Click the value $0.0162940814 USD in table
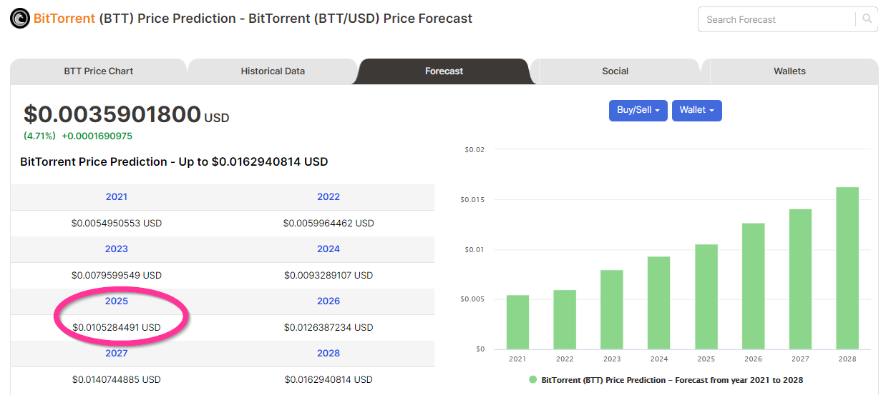The height and width of the screenshot is (395, 886). point(328,380)
